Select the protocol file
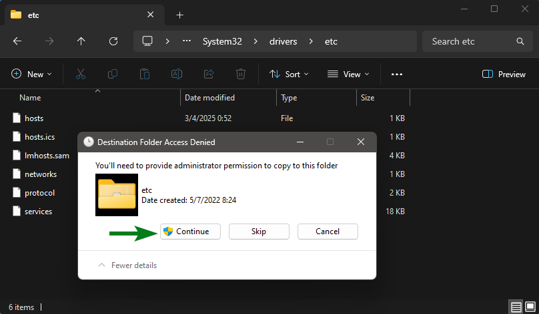 (x=39, y=193)
